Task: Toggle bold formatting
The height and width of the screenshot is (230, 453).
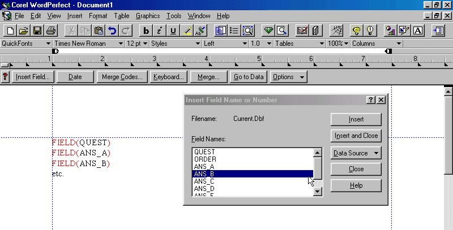Action: tap(146, 31)
